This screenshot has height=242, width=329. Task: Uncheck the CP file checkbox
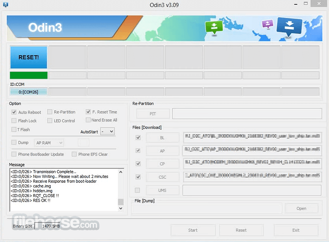[x=138, y=164]
